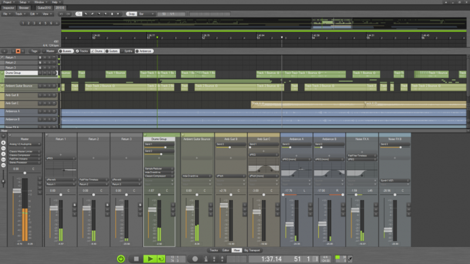
Task: Open the Track dropdown menu
Action: [x=20, y=13]
